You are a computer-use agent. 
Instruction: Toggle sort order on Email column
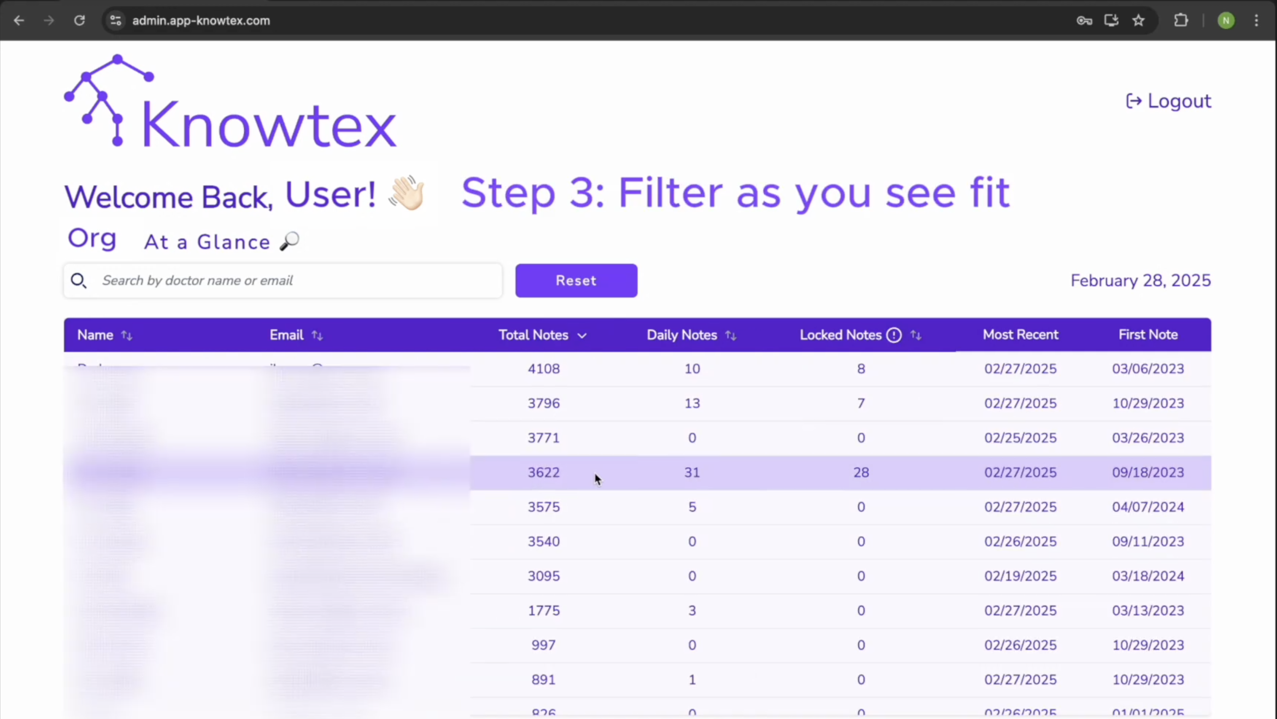[317, 336]
